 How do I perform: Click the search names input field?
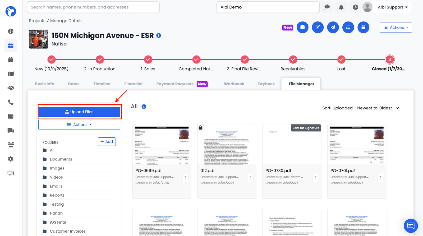coord(93,7)
